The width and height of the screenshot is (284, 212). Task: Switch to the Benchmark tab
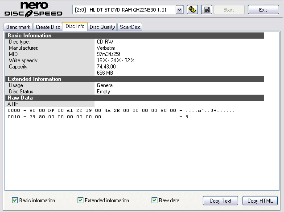point(18,27)
